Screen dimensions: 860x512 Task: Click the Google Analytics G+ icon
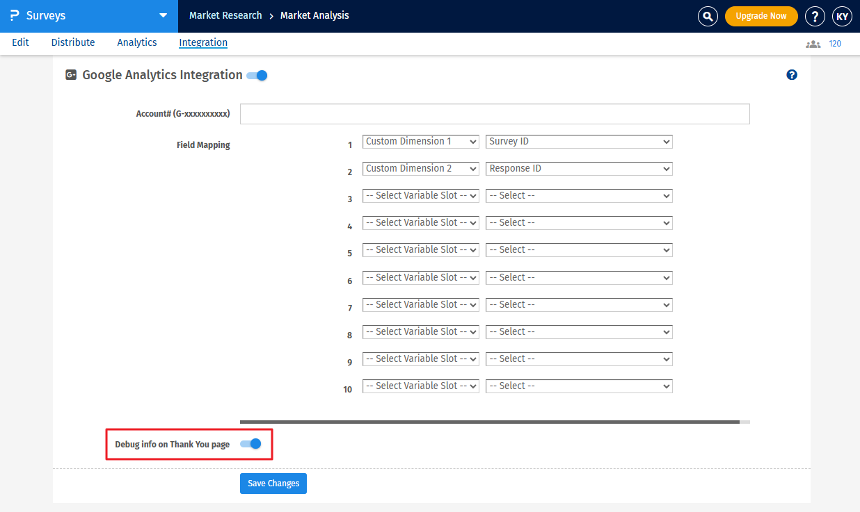(71, 75)
